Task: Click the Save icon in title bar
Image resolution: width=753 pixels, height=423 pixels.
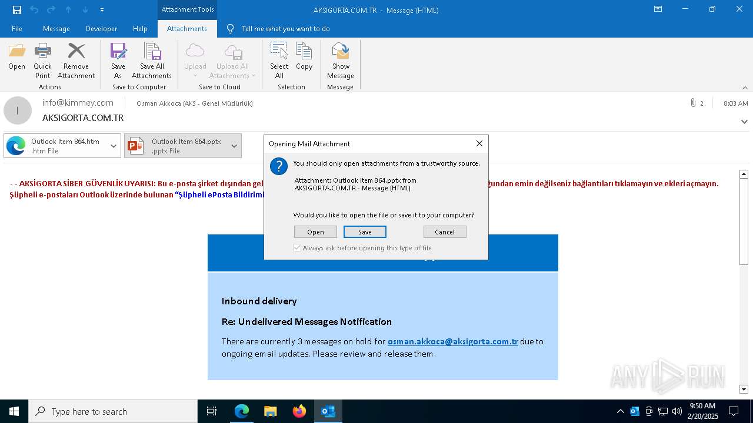Action: coord(17,10)
